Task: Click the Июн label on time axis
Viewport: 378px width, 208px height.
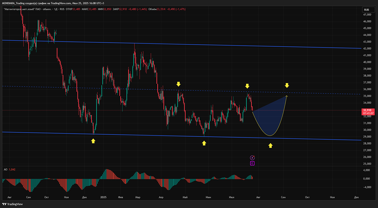Action: (208, 197)
